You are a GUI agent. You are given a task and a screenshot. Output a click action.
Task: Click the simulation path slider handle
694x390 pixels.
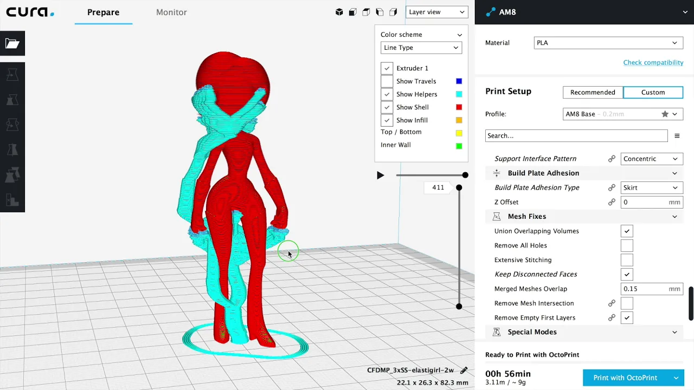tap(465, 175)
